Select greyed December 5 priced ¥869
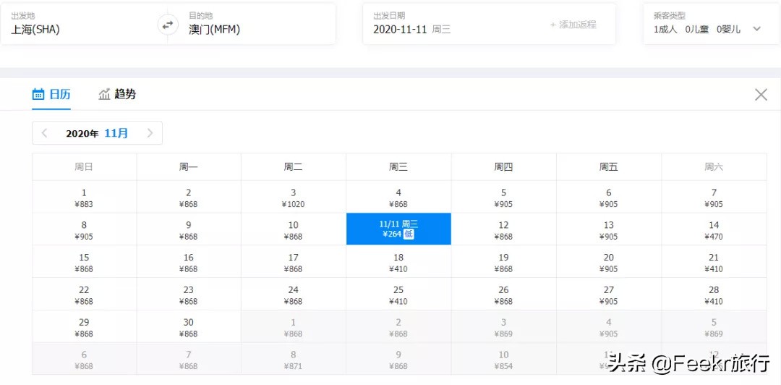This screenshot has height=385, width=781. click(714, 326)
